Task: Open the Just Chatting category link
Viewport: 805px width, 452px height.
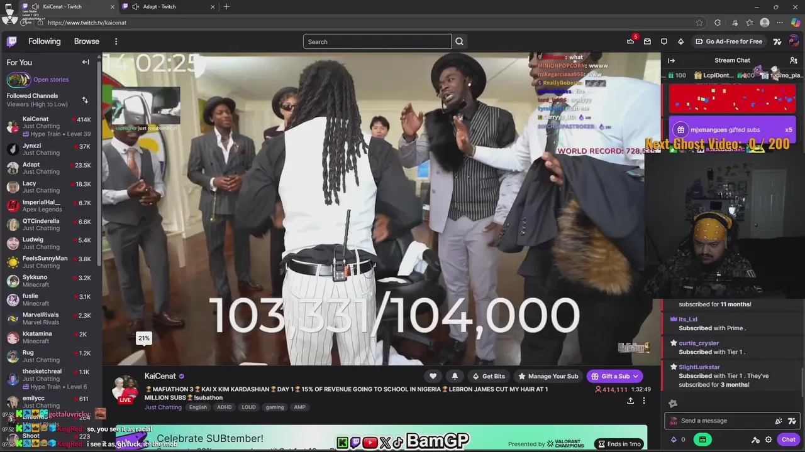Action: [x=163, y=407]
